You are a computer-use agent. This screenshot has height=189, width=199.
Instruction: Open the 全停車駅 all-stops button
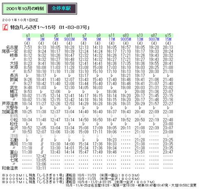(62, 9)
